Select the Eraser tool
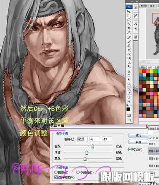This screenshot has width=159, height=185. pyautogui.click(x=129, y=54)
